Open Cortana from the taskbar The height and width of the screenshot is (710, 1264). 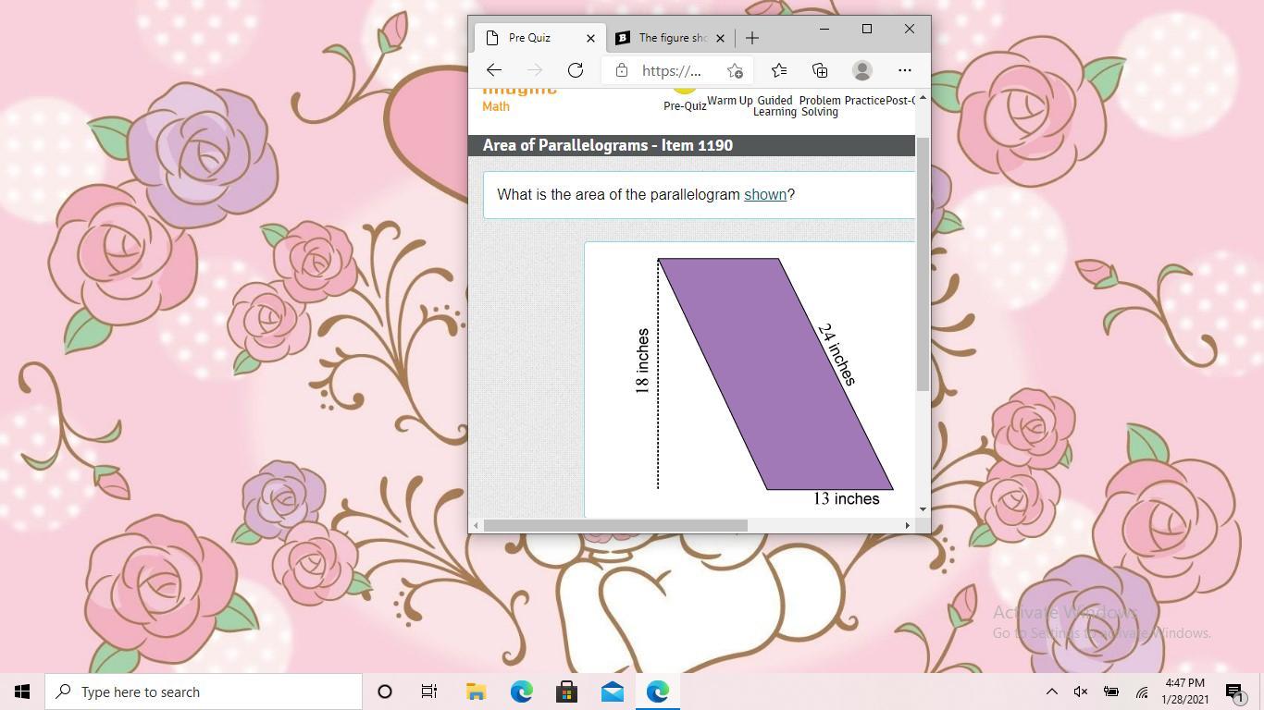(x=385, y=692)
